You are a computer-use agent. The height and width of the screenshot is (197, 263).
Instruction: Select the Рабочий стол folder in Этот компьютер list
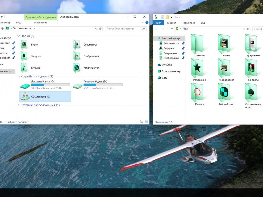click(x=86, y=68)
